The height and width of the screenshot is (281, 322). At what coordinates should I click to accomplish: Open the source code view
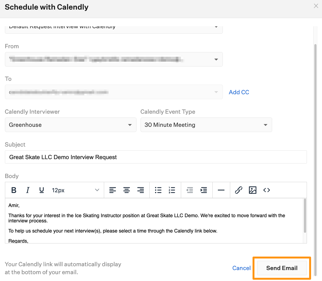coord(267,190)
